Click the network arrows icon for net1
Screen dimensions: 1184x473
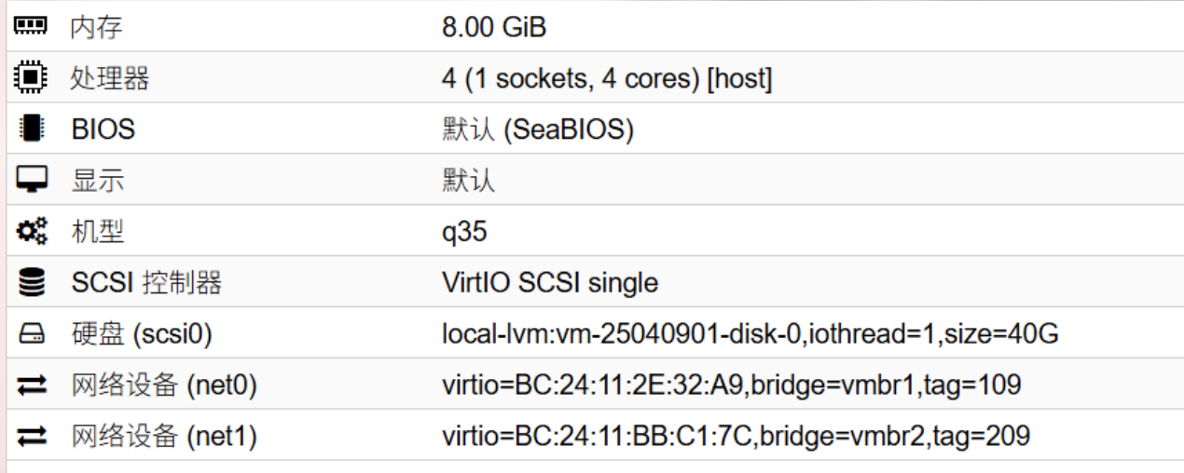(32, 435)
